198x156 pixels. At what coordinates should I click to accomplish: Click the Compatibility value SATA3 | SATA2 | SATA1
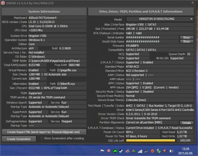pyautogui.click(x=141, y=50)
